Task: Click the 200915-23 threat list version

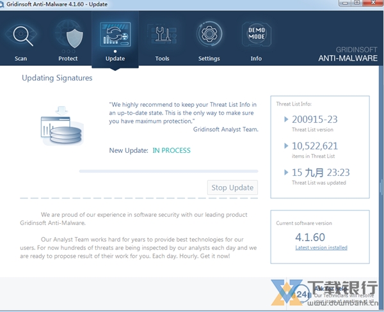Action: coord(315,120)
